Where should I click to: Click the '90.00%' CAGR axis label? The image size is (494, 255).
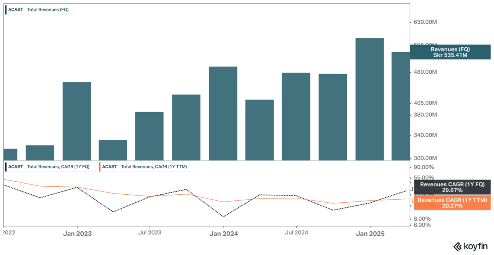click(424, 167)
